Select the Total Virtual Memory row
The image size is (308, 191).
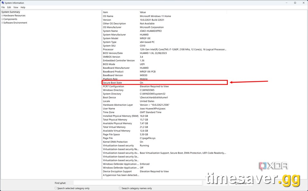coord(164,127)
